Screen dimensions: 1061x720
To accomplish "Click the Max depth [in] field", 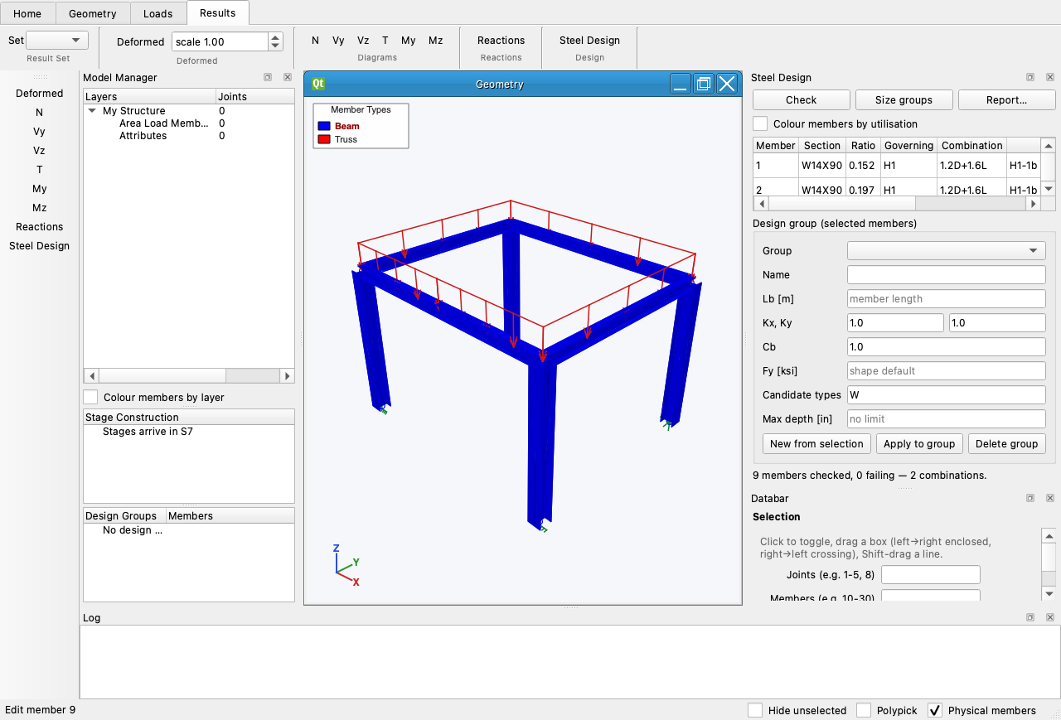I will pyautogui.click(x=947, y=418).
